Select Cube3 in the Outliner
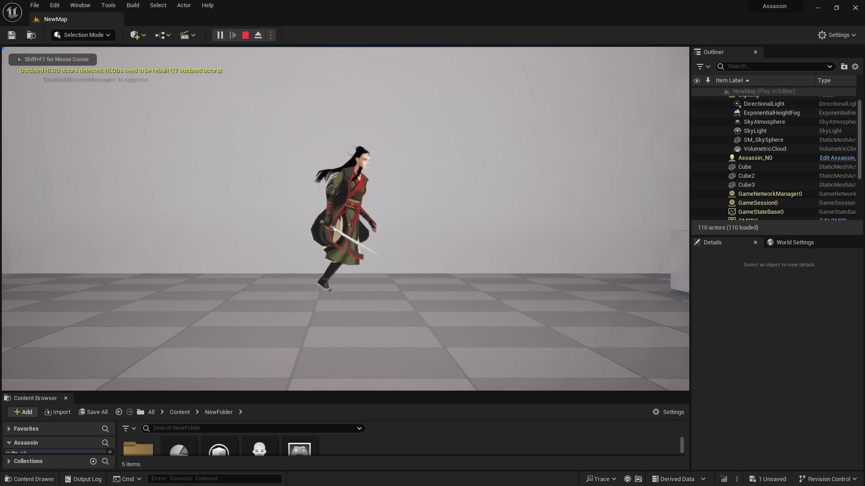 [x=774, y=185]
